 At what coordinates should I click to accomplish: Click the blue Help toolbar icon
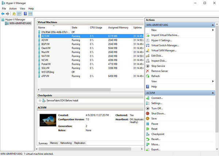25,14
